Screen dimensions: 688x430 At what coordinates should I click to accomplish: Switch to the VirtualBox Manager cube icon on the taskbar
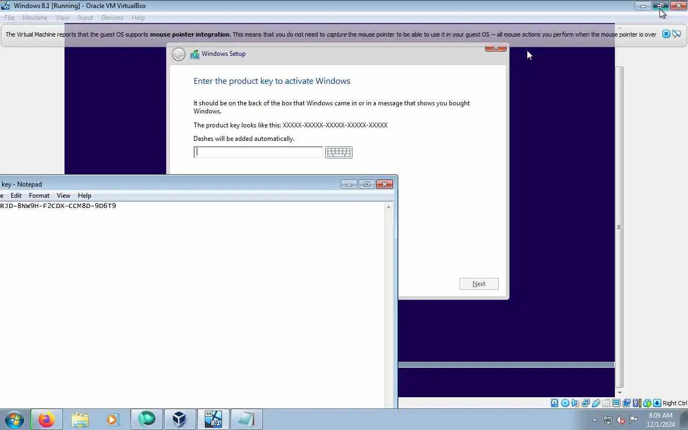[x=180, y=419]
